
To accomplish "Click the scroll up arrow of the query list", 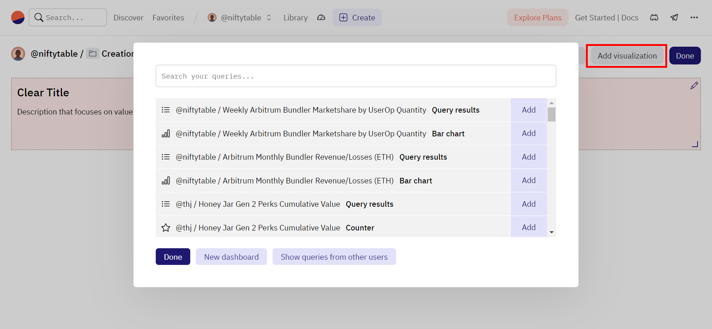I will click(x=551, y=103).
